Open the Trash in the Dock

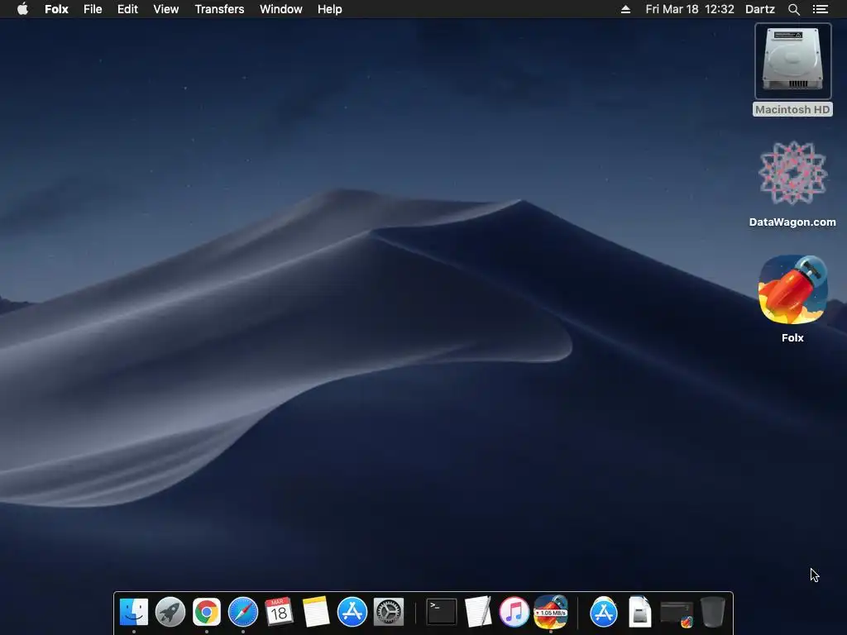point(712,612)
